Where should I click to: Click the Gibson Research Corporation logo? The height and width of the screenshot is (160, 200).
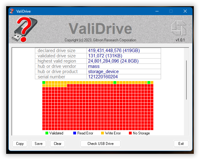(179, 28)
